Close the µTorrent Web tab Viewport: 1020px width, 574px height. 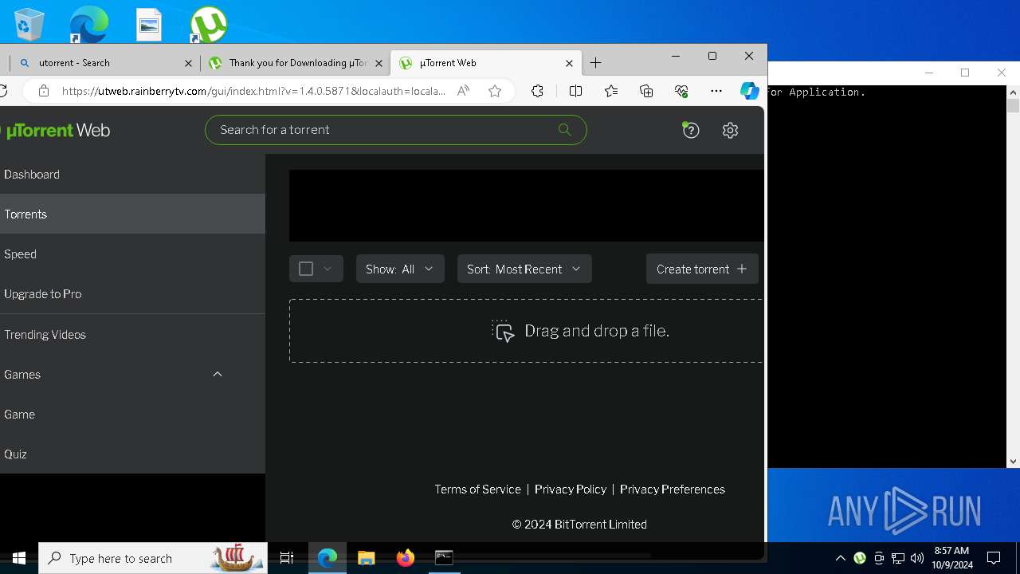[x=569, y=63]
